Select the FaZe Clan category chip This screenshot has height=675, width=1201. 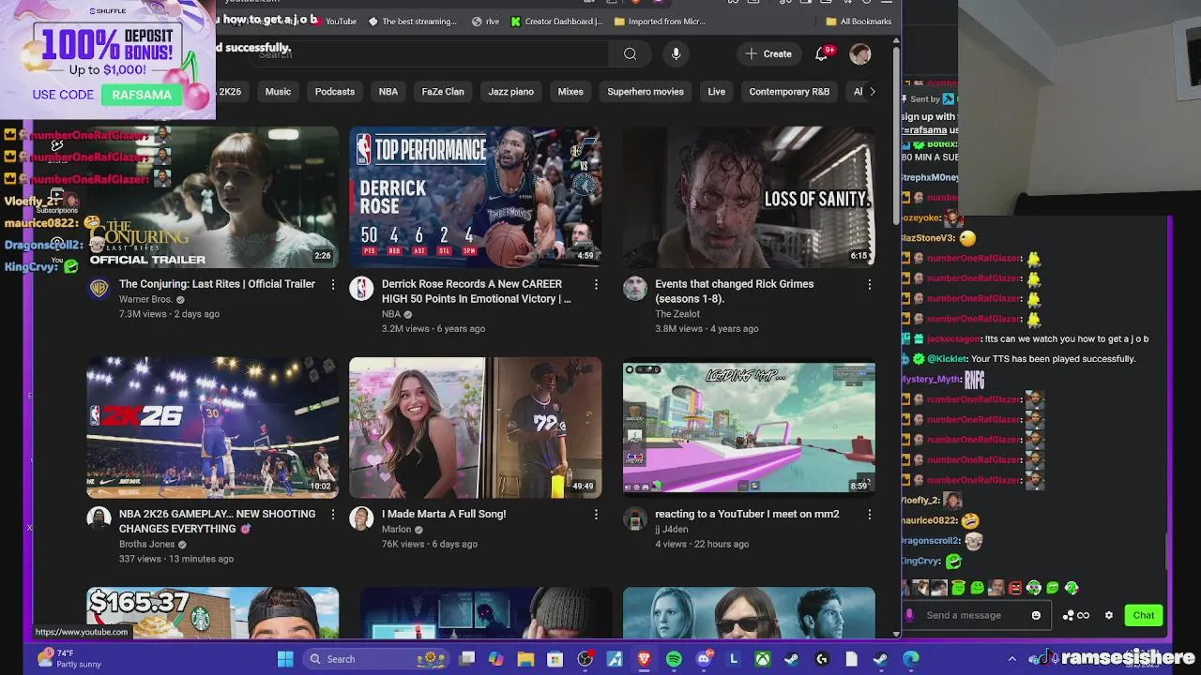pos(443,92)
